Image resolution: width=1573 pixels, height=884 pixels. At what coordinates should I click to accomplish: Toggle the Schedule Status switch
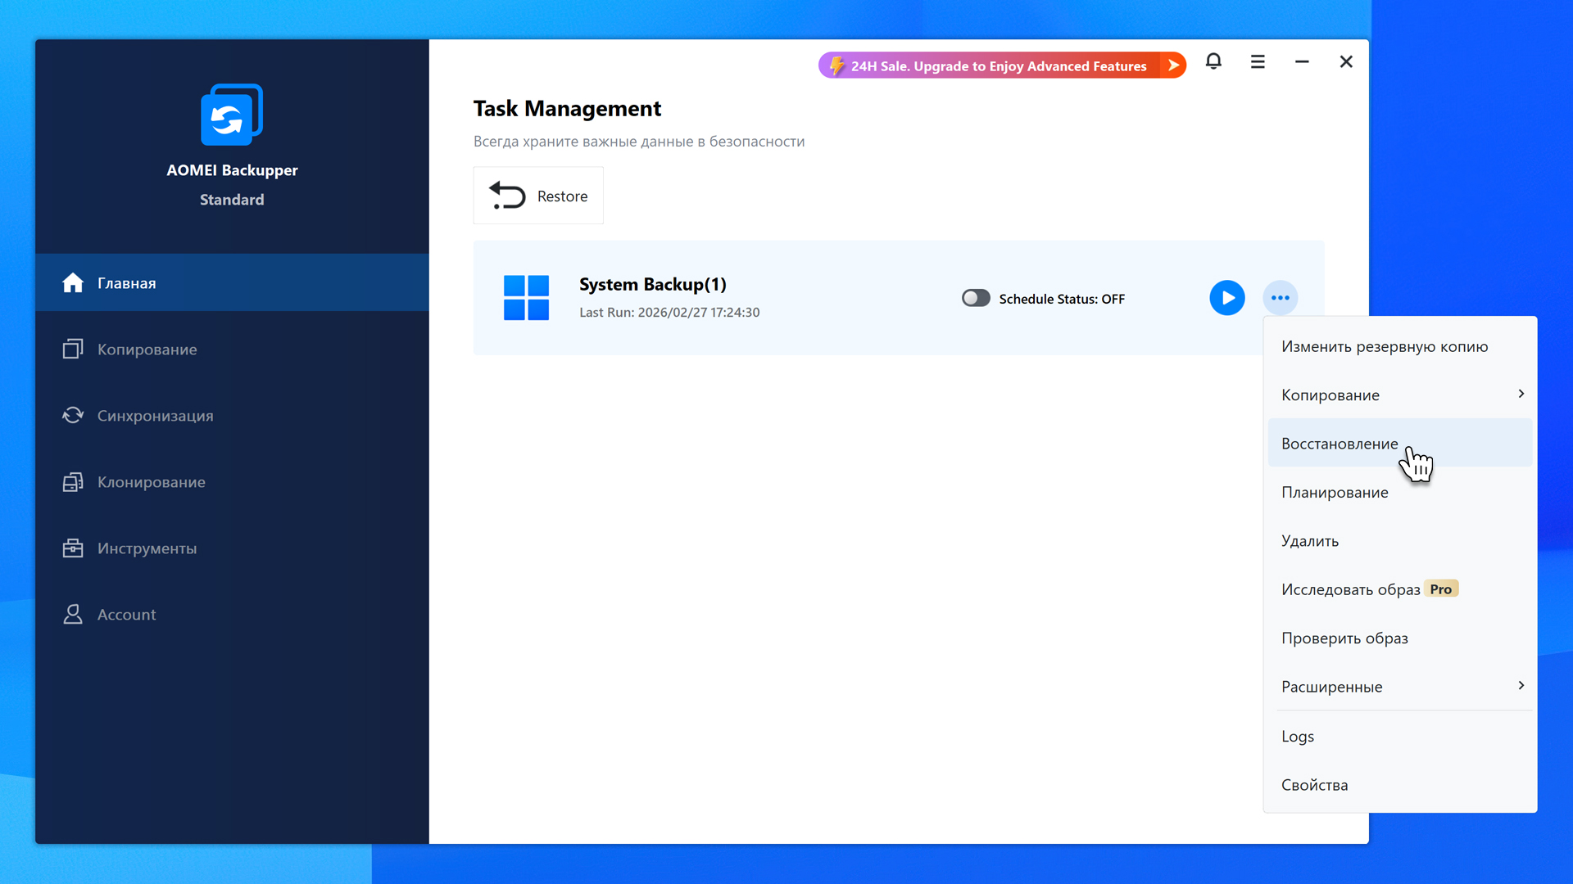tap(976, 298)
